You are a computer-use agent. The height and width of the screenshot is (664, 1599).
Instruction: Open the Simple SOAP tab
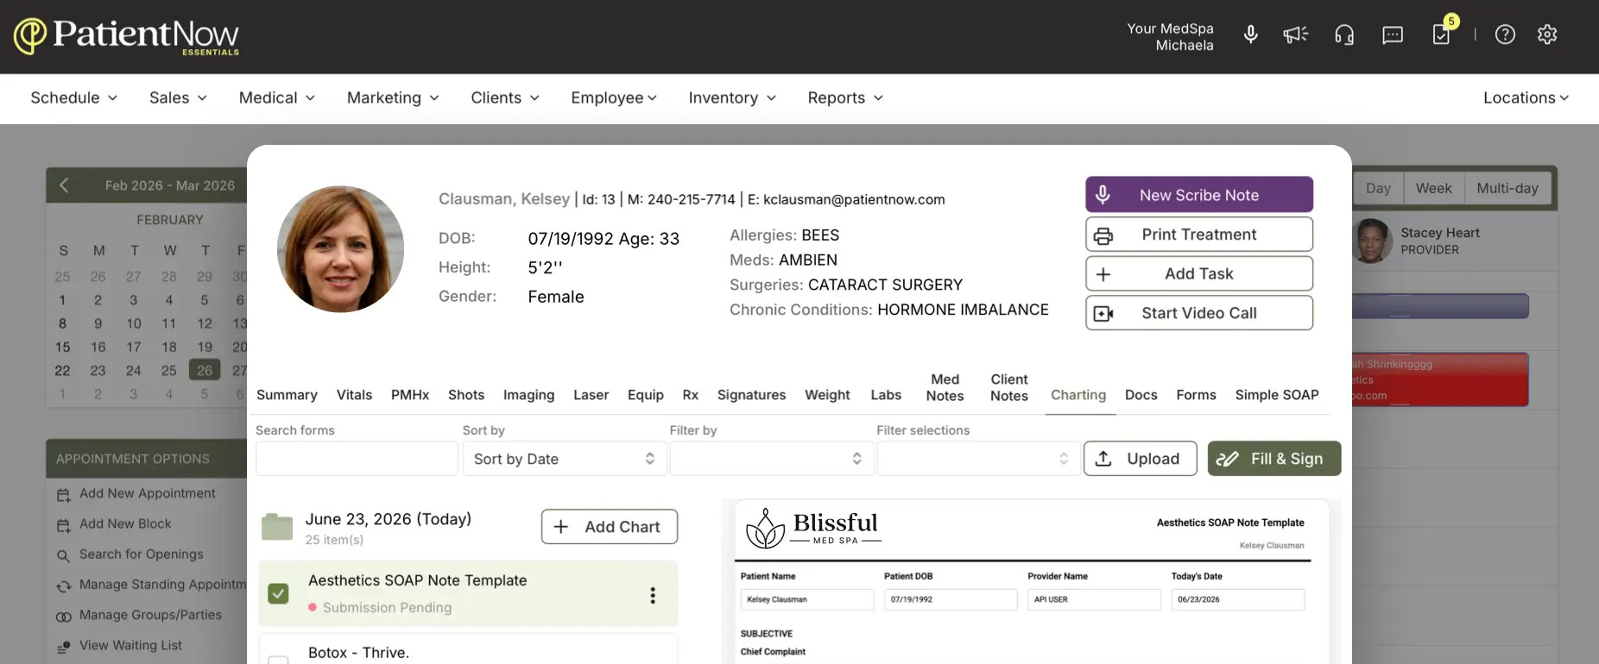click(1277, 395)
